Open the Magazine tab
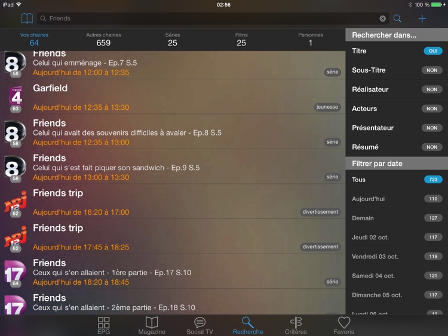The image size is (448, 336). [152, 325]
